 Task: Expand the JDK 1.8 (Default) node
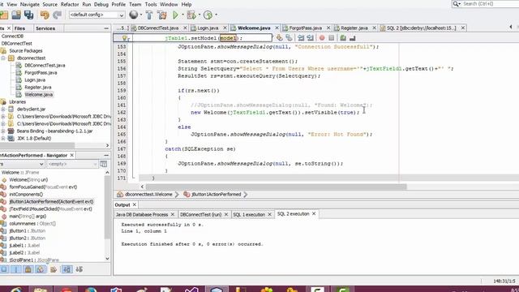(3, 139)
